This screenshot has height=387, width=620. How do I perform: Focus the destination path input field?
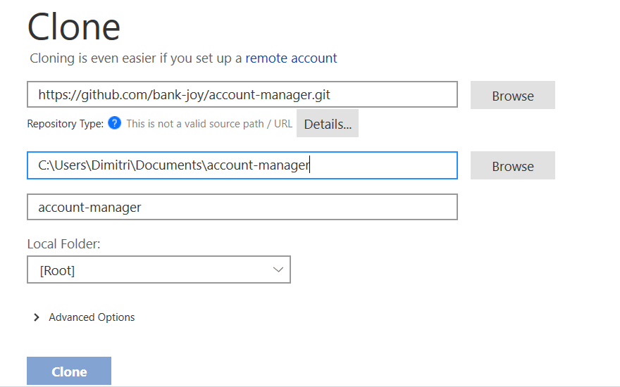(242, 165)
